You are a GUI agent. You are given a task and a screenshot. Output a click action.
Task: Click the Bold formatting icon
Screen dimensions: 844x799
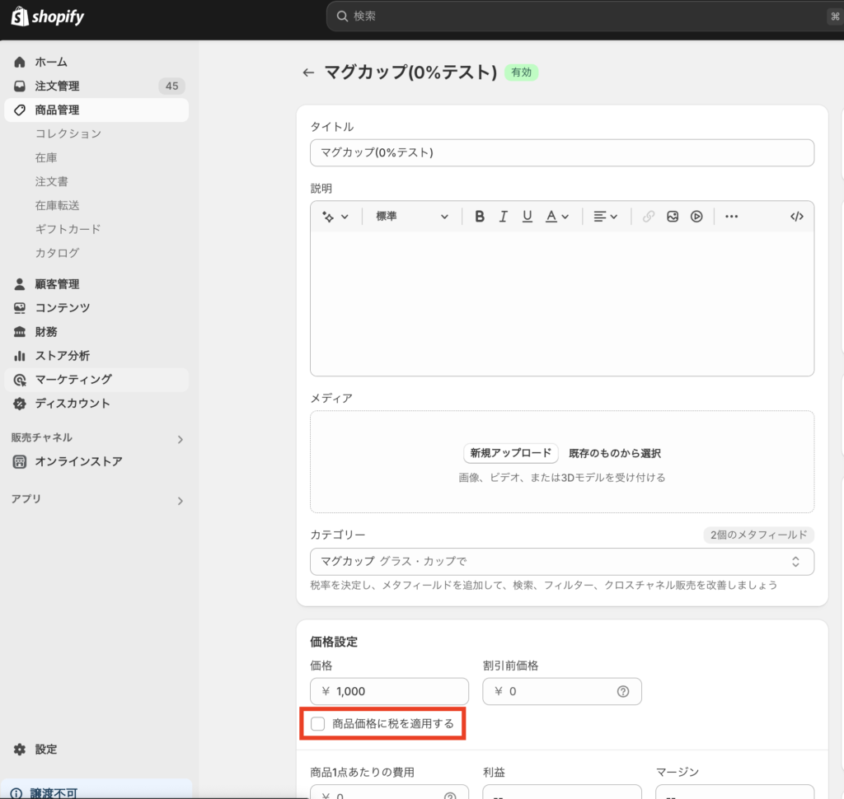pos(480,217)
